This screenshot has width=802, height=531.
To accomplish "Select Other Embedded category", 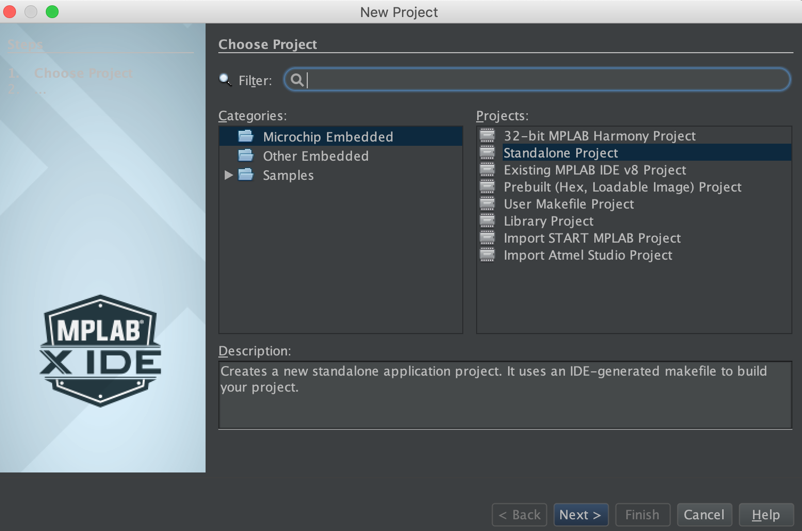I will [x=315, y=156].
